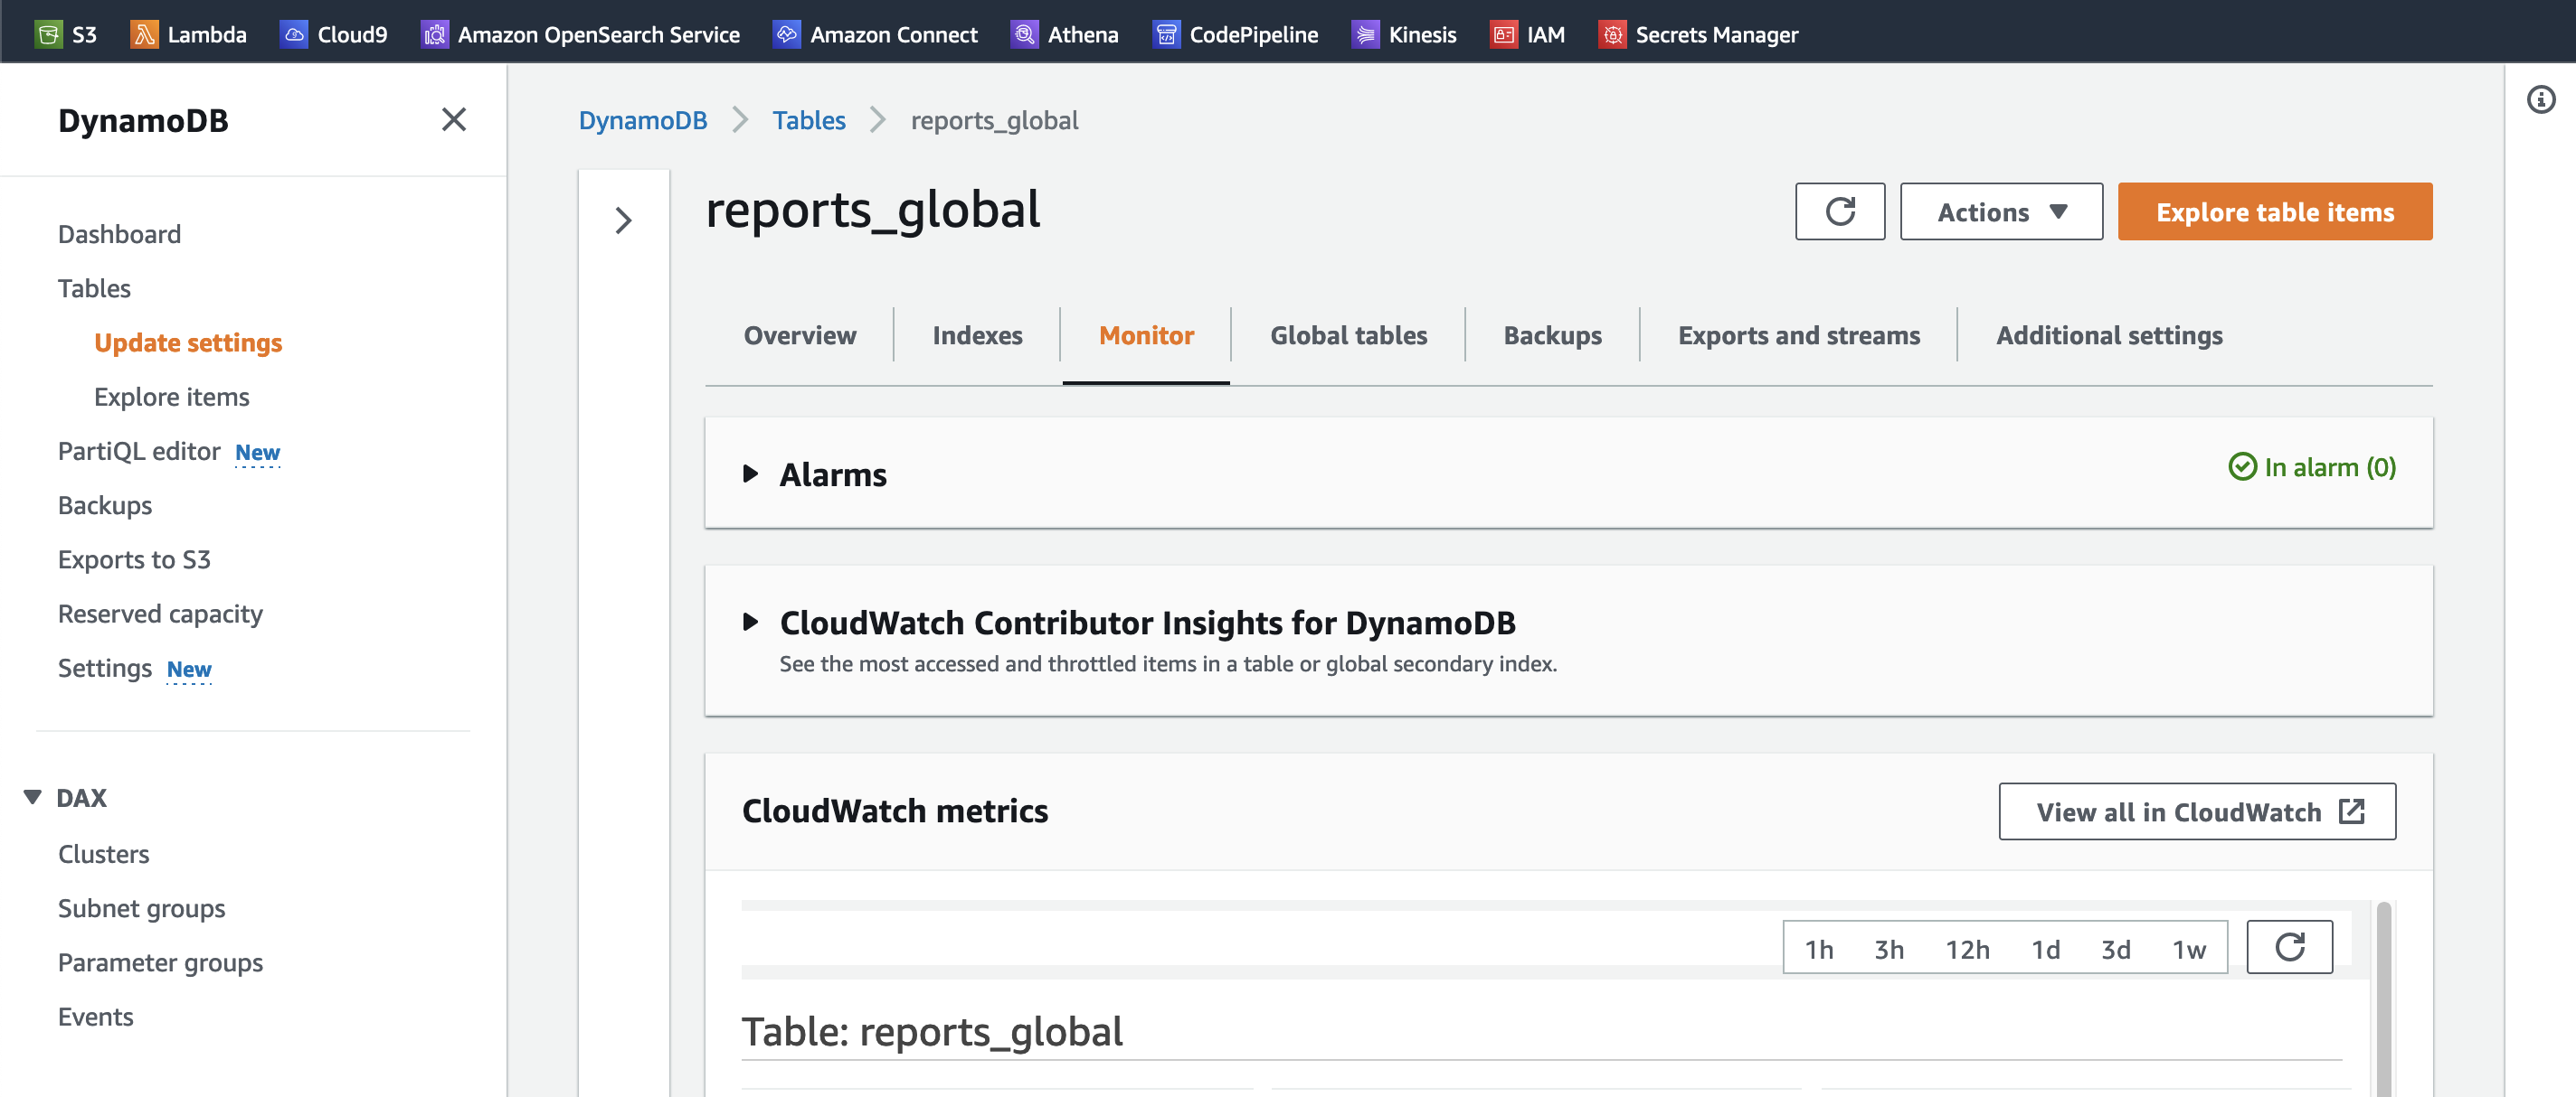Set metrics time range to 1h
2576x1097 pixels.
(1819, 948)
